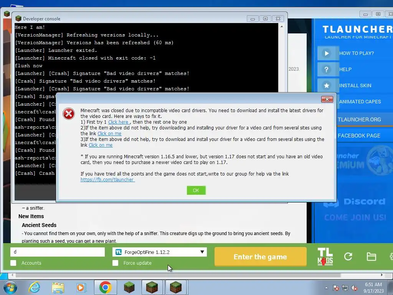Click the horizontal scrollbar at window bottom
The width and height of the screenshot is (393, 295).
[178, 275]
